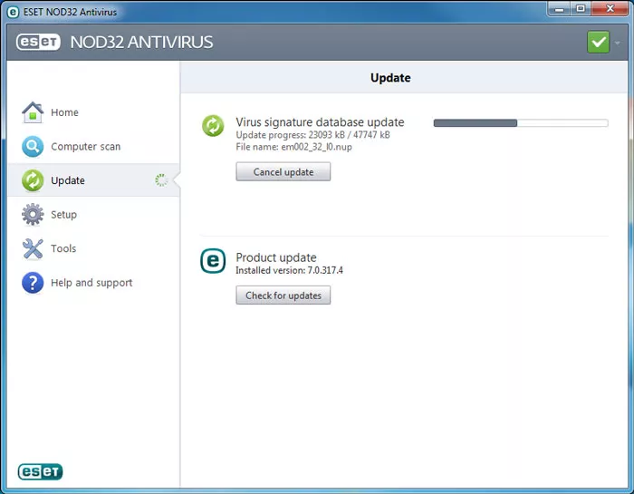634x494 pixels.
Task: Click the ESET title bar app icon
Action: coord(13,12)
